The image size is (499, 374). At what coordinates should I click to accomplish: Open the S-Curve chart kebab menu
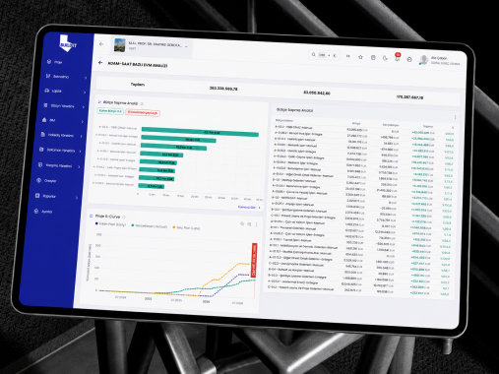click(x=257, y=224)
